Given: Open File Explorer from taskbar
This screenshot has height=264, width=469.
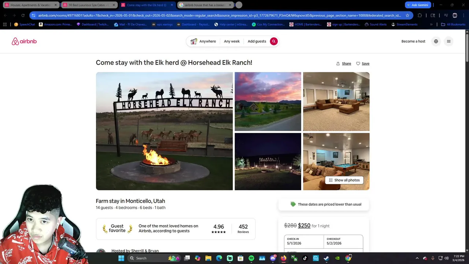Looking at the screenshot, I should click(x=208, y=258).
